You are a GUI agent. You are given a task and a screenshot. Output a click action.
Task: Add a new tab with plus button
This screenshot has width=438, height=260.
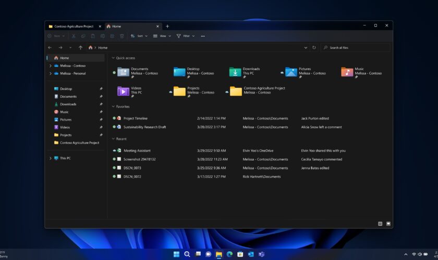[167, 26]
